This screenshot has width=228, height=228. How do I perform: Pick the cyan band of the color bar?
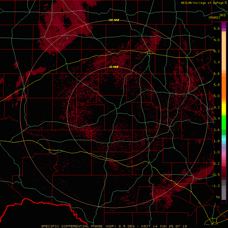224,139
